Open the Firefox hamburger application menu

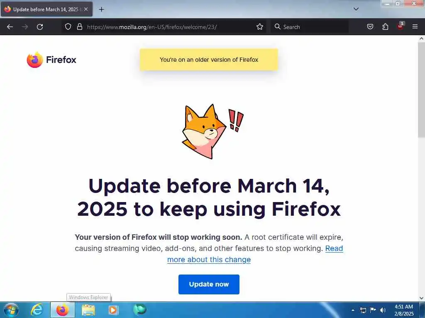[x=415, y=26]
